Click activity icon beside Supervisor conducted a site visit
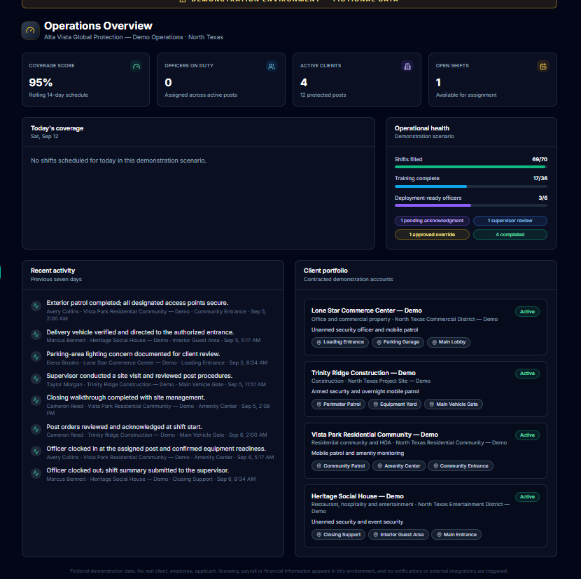Image resolution: width=581 pixels, height=579 pixels. tap(36, 379)
